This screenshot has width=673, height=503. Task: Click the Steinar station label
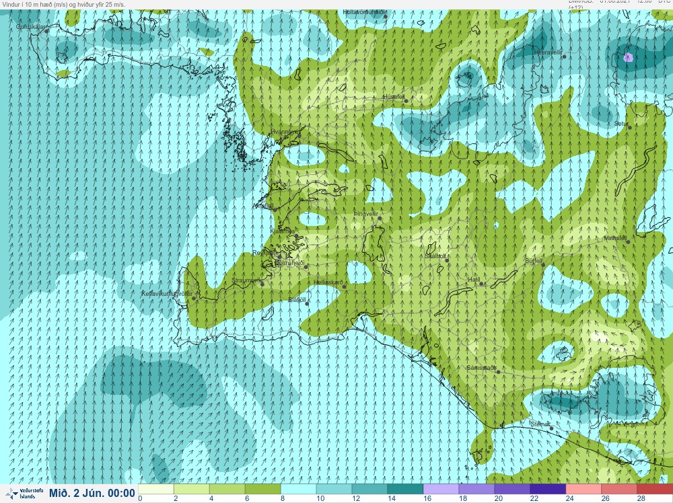pyautogui.click(x=540, y=424)
